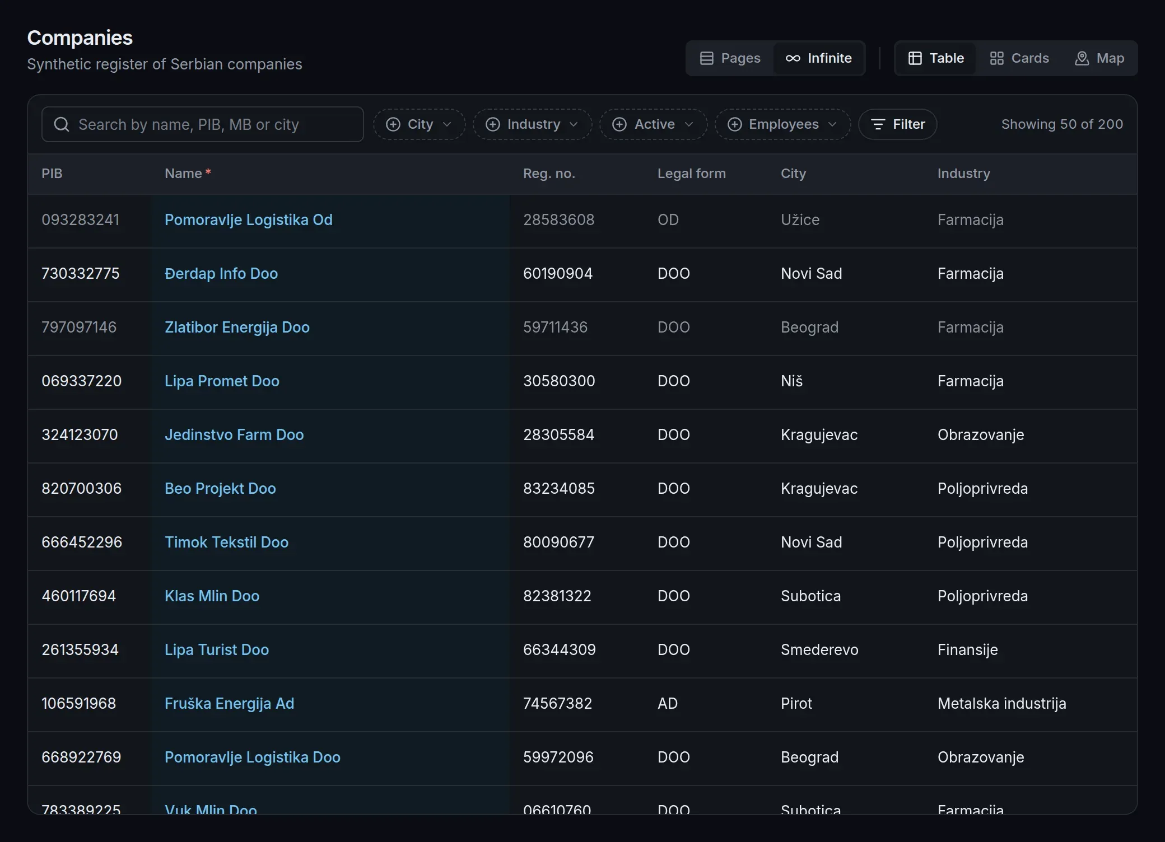Open Beo Projekt Doo company link
Screen dimensions: 1165x842
click(220, 489)
